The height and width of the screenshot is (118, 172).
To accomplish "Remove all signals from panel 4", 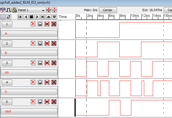I will tap(54, 82).
